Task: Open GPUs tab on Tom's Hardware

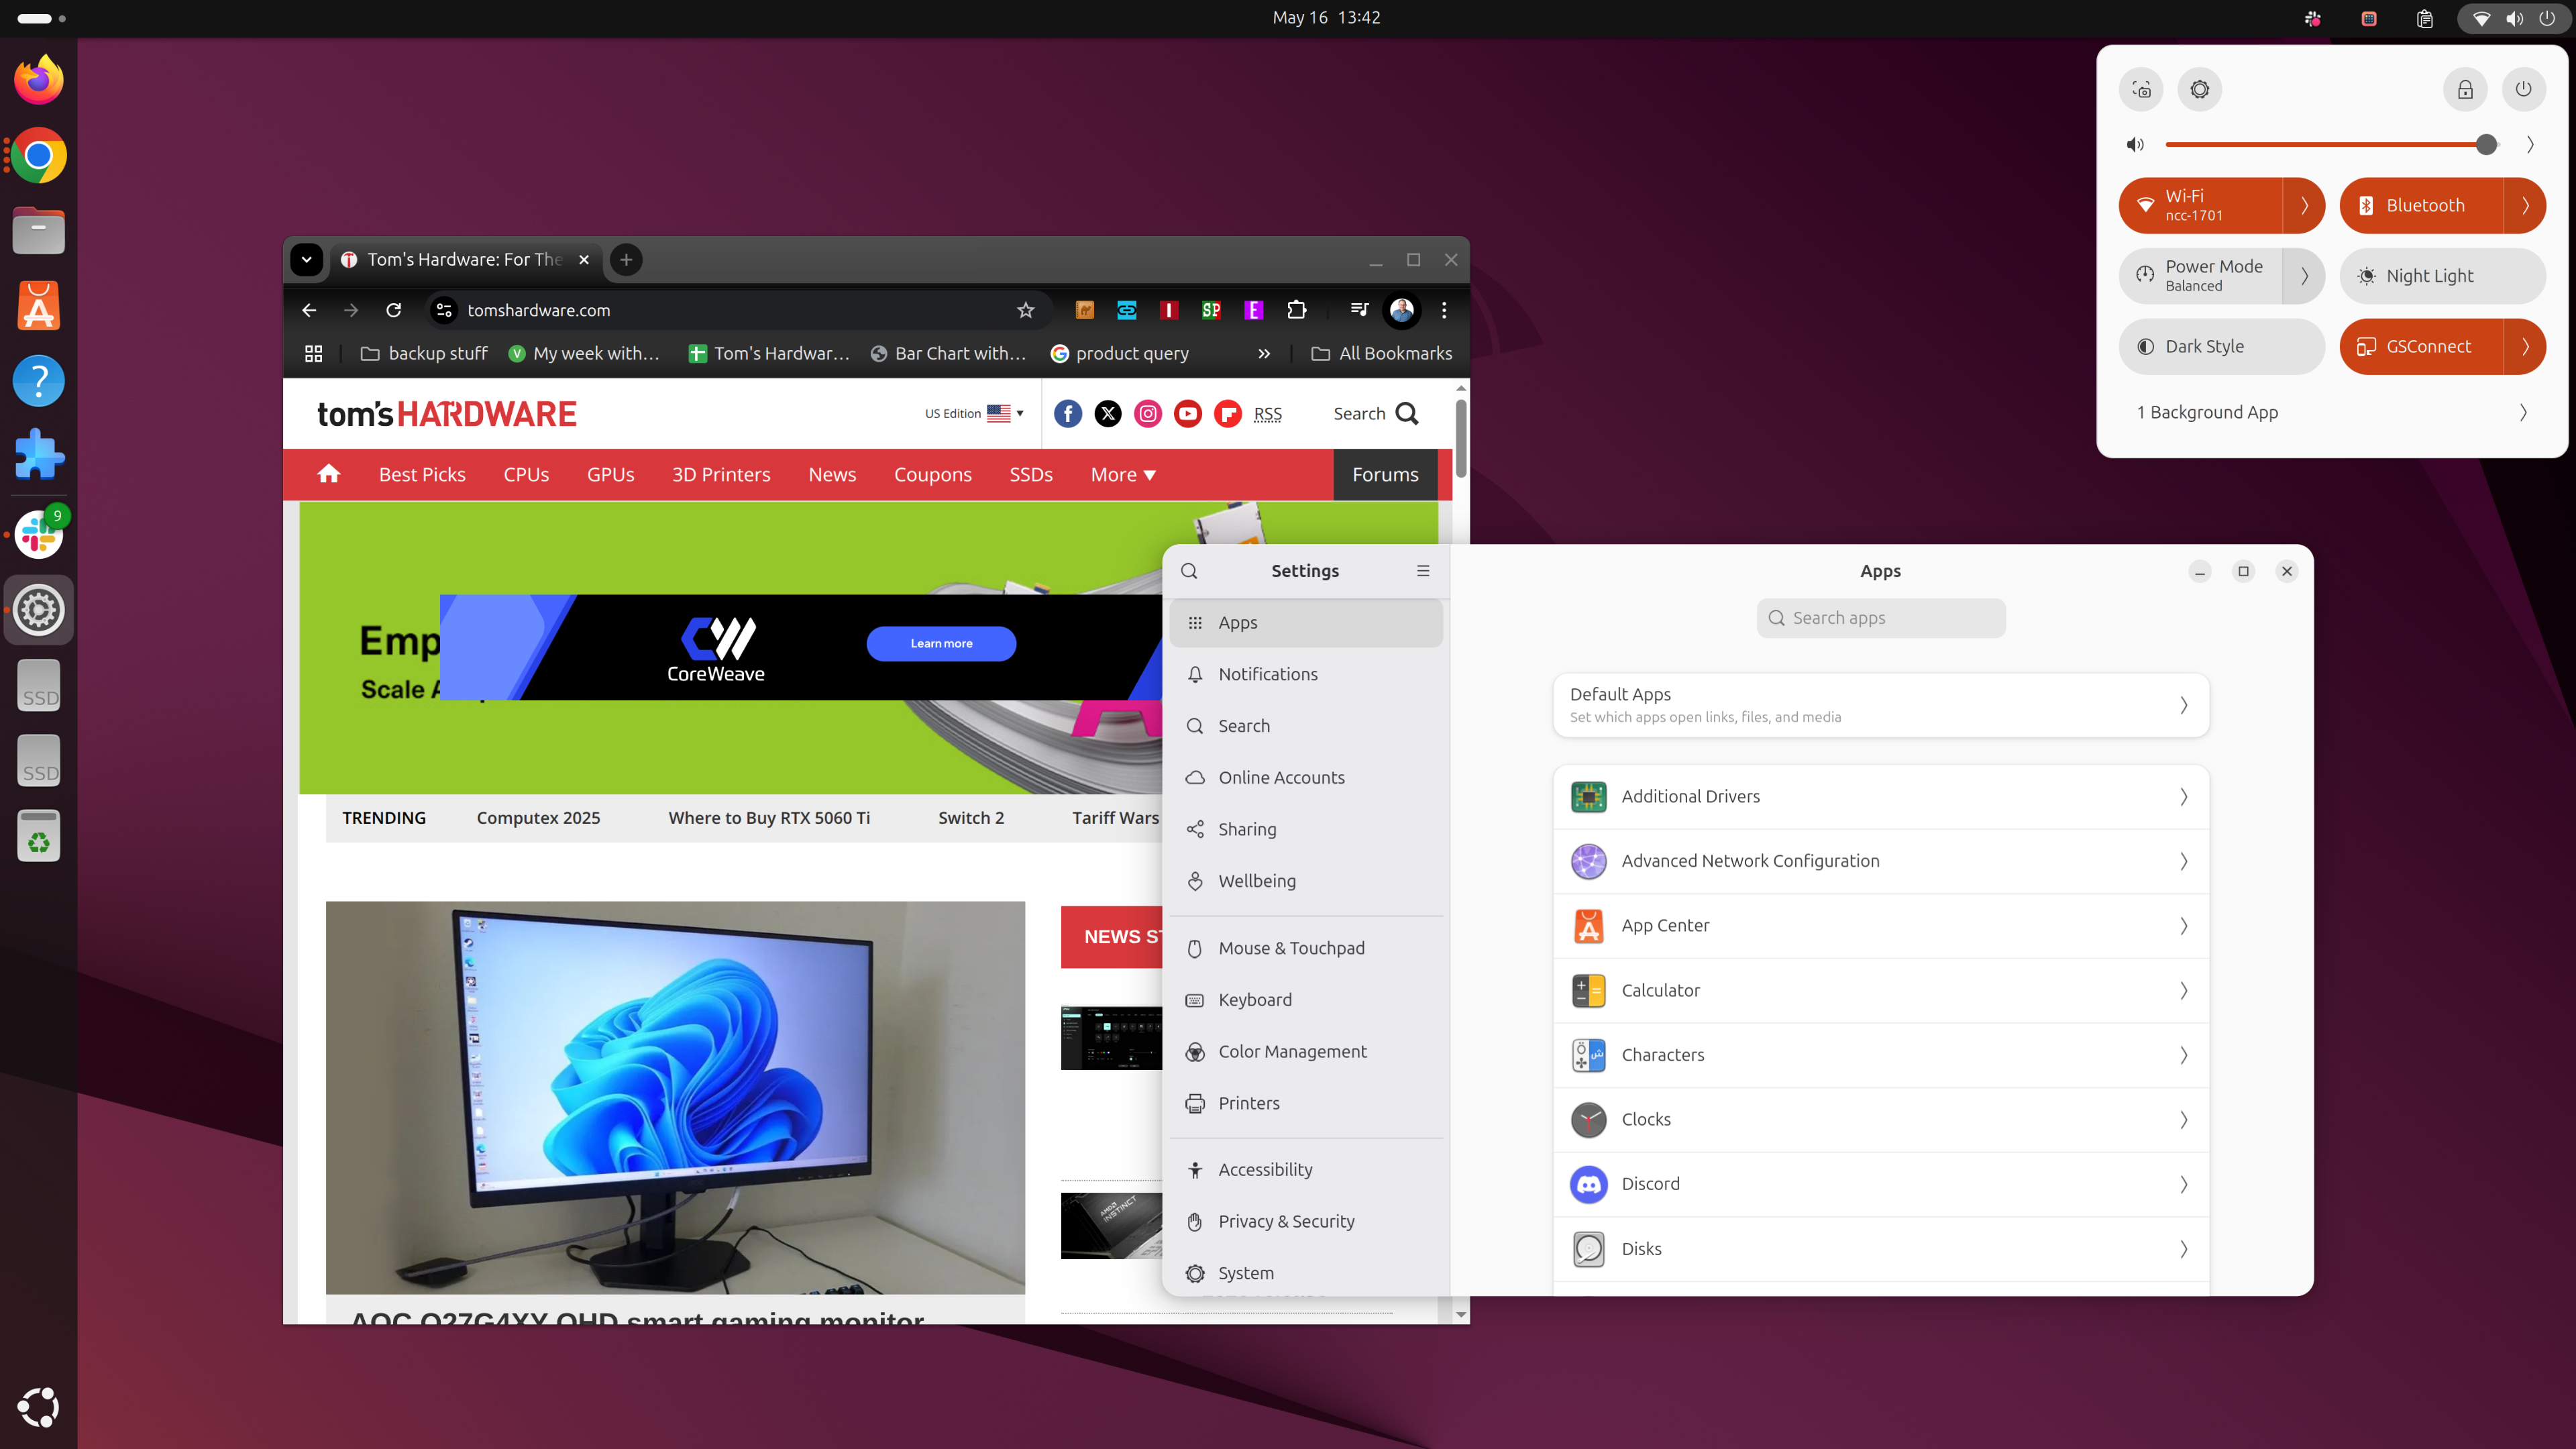Action: click(x=610, y=474)
